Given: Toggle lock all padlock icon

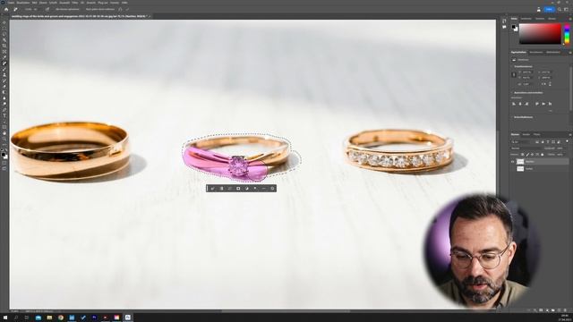Looking at the screenshot, I should 543,155.
